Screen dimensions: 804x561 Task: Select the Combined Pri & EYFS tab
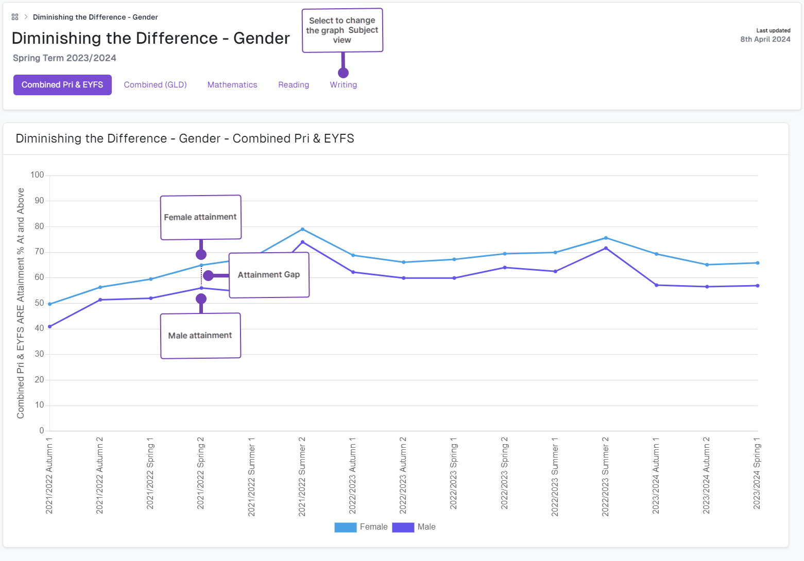(x=62, y=85)
